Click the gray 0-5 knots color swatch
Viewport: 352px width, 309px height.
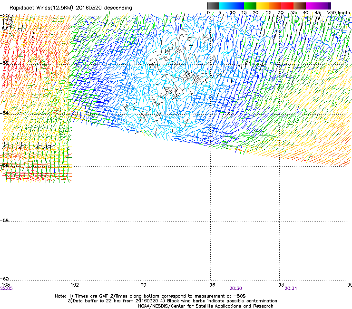click(213, 6)
